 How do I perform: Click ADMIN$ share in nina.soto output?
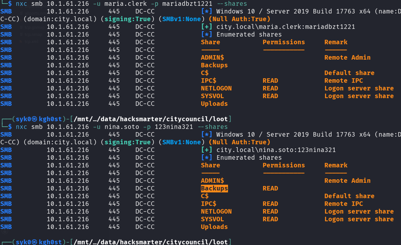213,181
